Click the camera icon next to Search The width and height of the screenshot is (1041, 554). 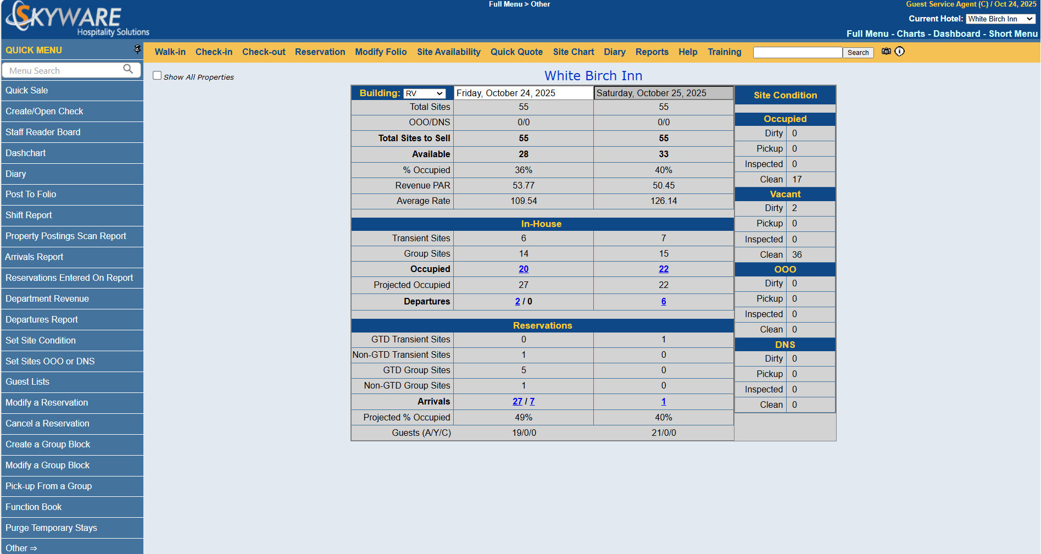tap(886, 51)
